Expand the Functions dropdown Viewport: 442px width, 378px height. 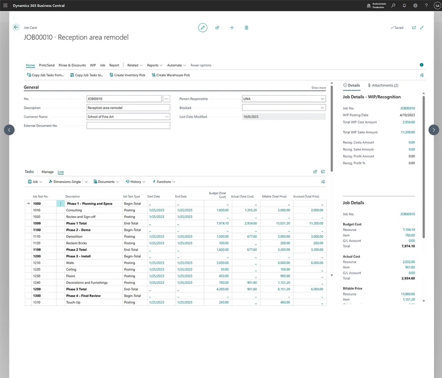coord(164,182)
